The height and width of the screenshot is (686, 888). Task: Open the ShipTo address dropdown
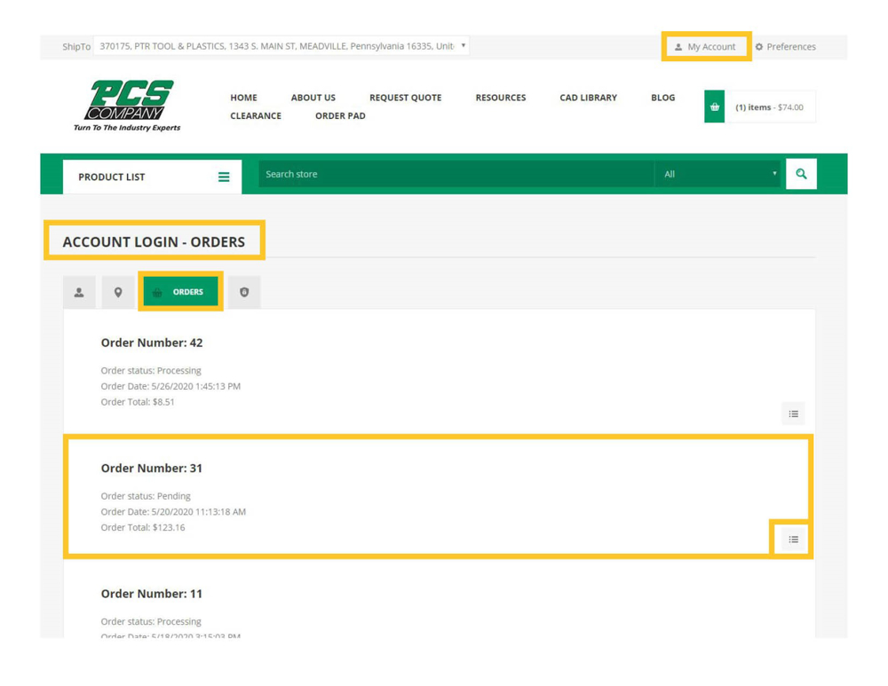(282, 46)
